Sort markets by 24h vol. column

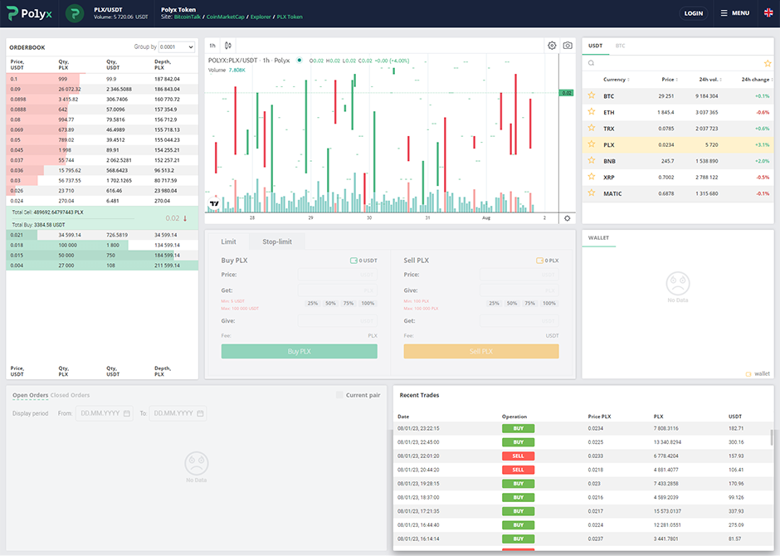(709, 80)
